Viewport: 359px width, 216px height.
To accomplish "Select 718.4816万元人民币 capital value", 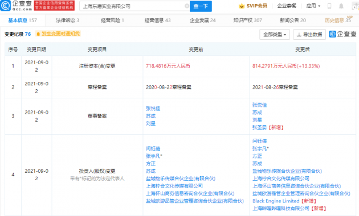I will coord(168,66).
